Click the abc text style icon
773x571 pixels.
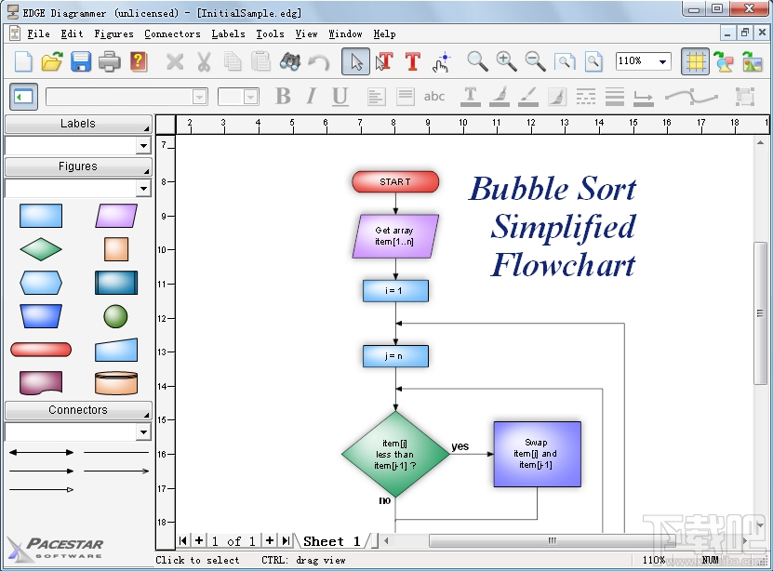[x=433, y=97]
